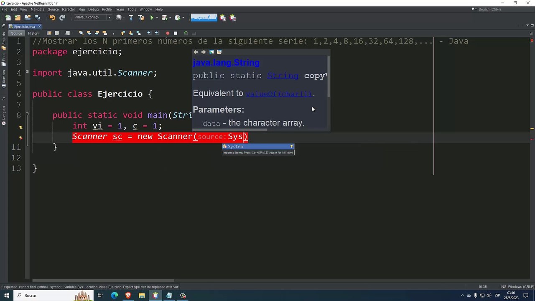The width and height of the screenshot is (535, 301).
Task: Create a new file with toolbar icon
Action: [8, 18]
